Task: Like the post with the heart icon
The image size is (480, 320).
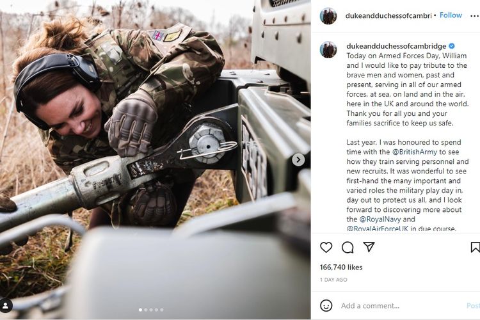Action: point(326,247)
